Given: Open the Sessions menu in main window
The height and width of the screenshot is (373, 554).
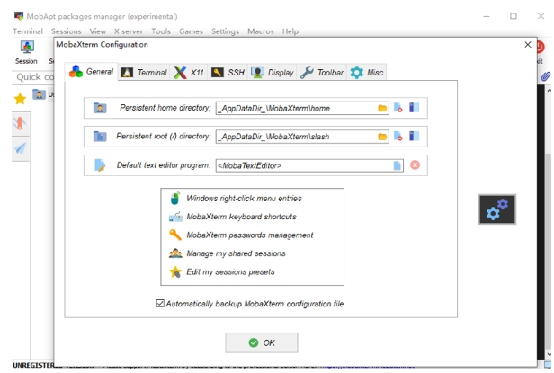Looking at the screenshot, I should click(66, 31).
